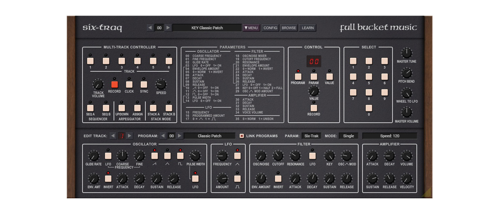The height and width of the screenshot is (214, 500).
Task: Toggle the SYNC button
Action: 144,85
